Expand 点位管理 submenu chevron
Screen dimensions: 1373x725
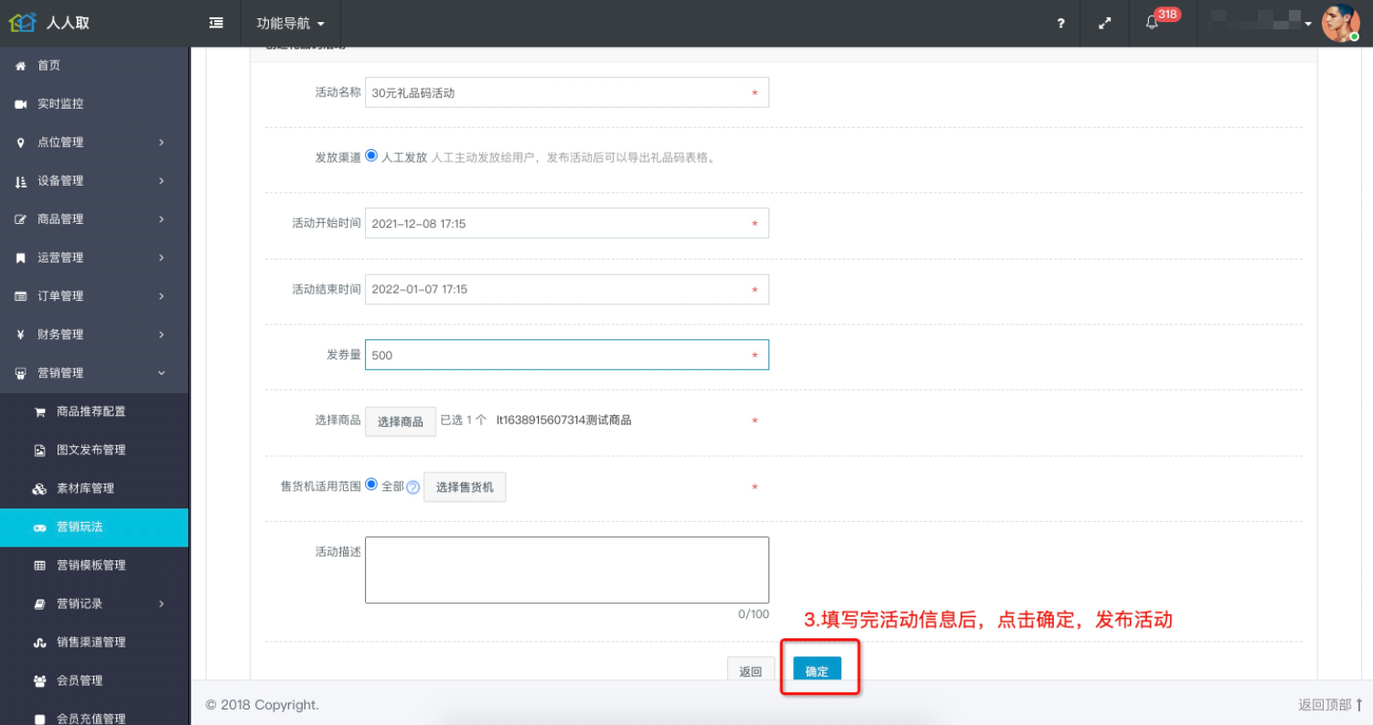coord(161,143)
